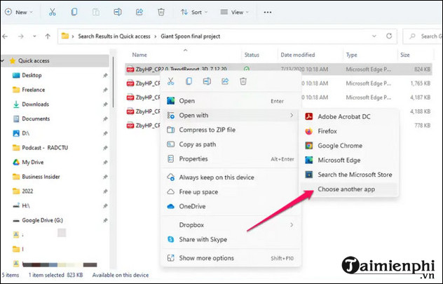Open the three-dot See more menu in the toolbar

click(x=267, y=12)
